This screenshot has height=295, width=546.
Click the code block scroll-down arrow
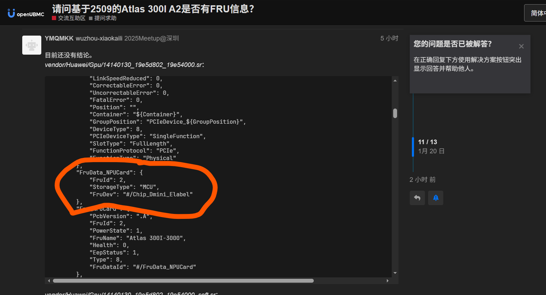coord(395,273)
